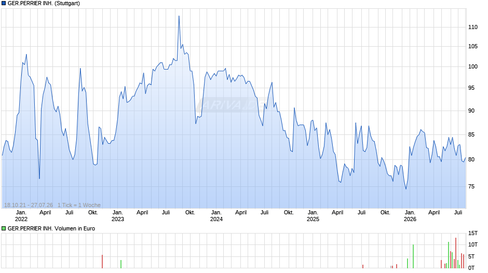Image resolution: width=488 pixels, height=273 pixels.
Task: Click the green legend square for Volumen
Action: point(4,228)
